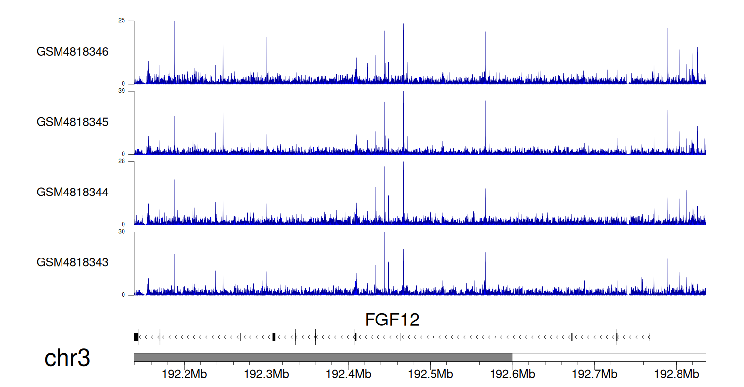Click the GSM4818344 track name

(x=72, y=192)
